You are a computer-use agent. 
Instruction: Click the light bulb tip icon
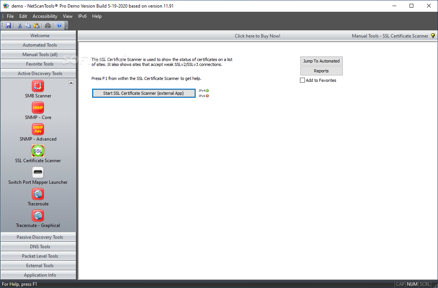pos(433,36)
